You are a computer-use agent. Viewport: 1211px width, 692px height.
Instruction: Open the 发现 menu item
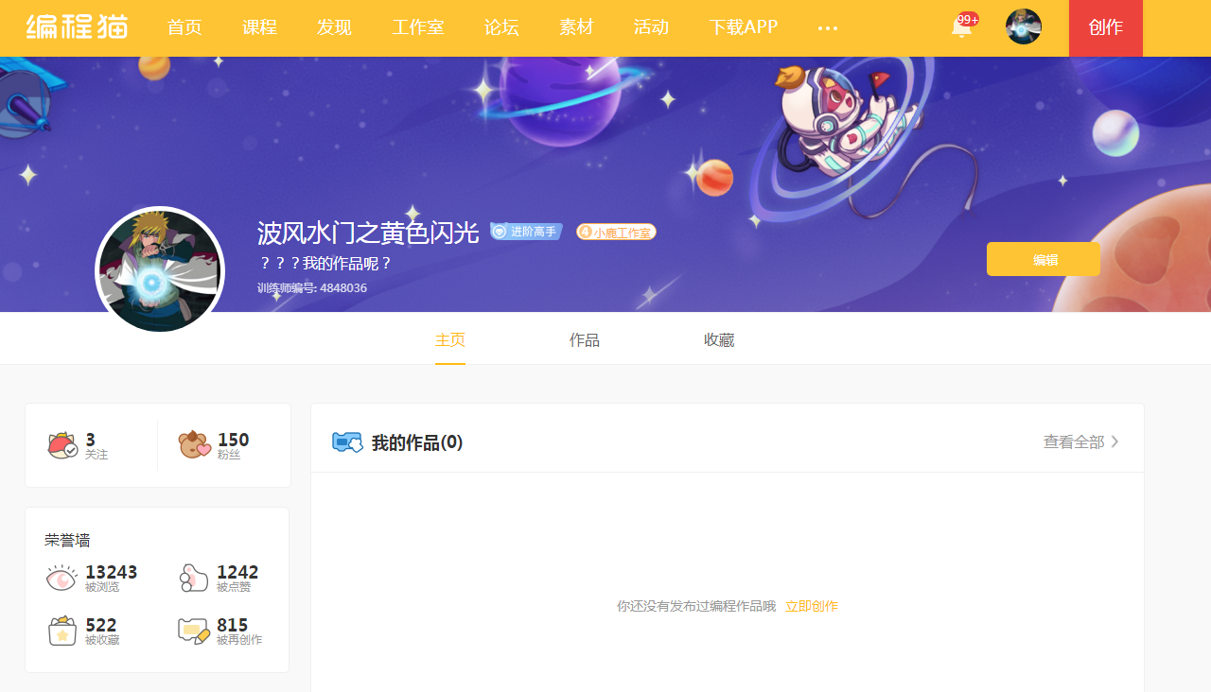(334, 27)
